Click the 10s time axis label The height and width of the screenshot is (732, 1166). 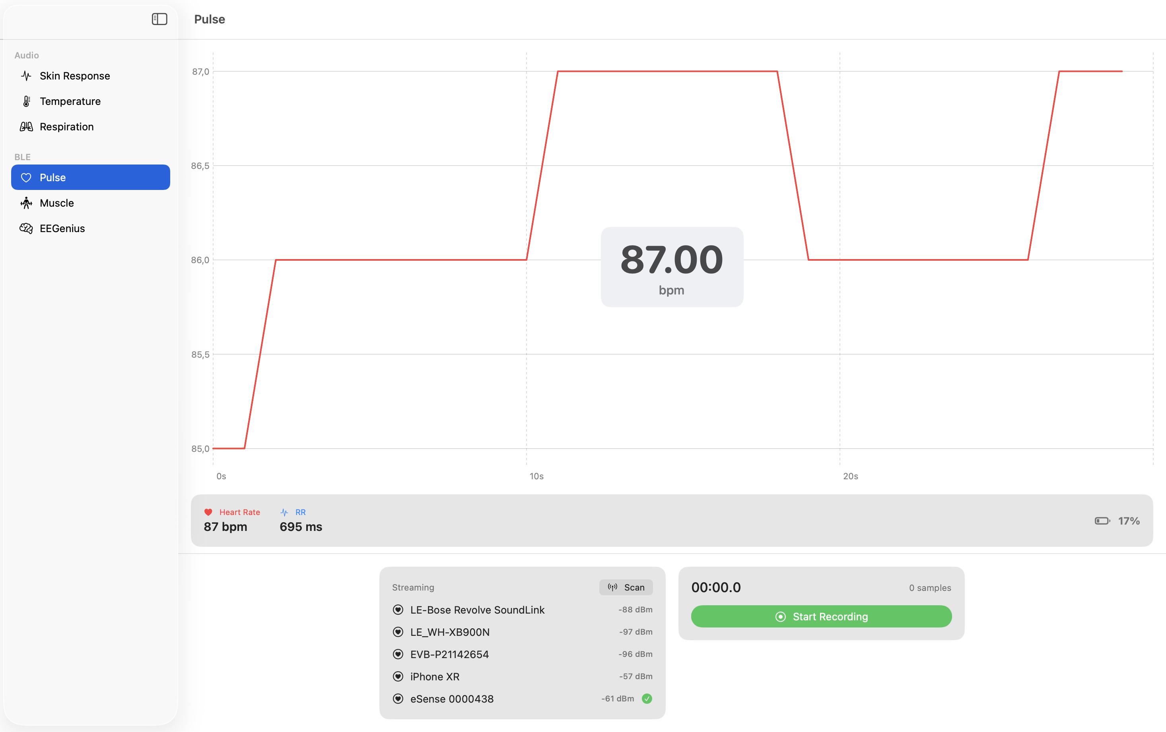pos(536,476)
